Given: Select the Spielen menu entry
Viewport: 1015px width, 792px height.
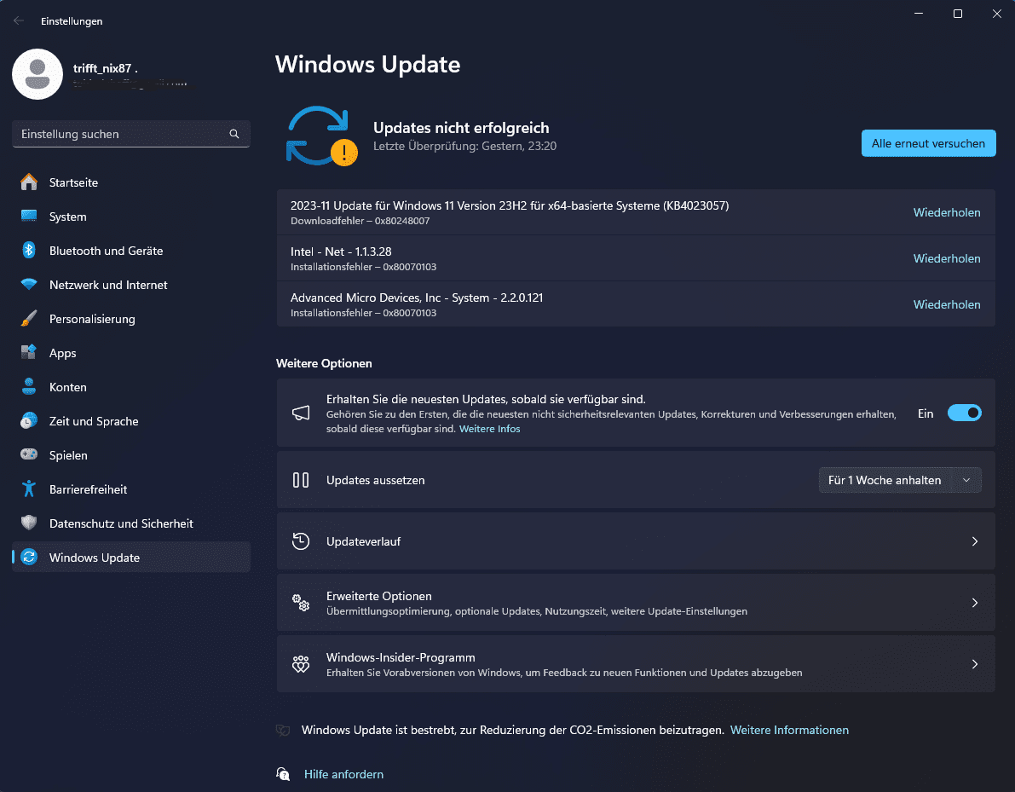Looking at the screenshot, I should (131, 454).
